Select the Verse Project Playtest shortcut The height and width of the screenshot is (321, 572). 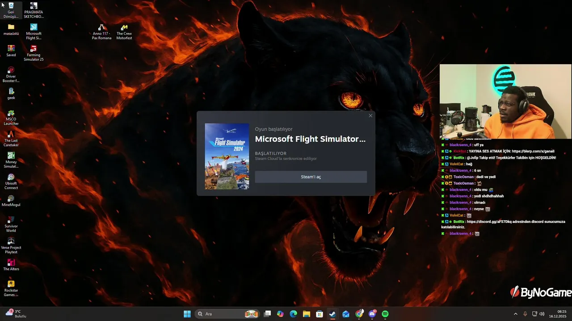coord(11,246)
